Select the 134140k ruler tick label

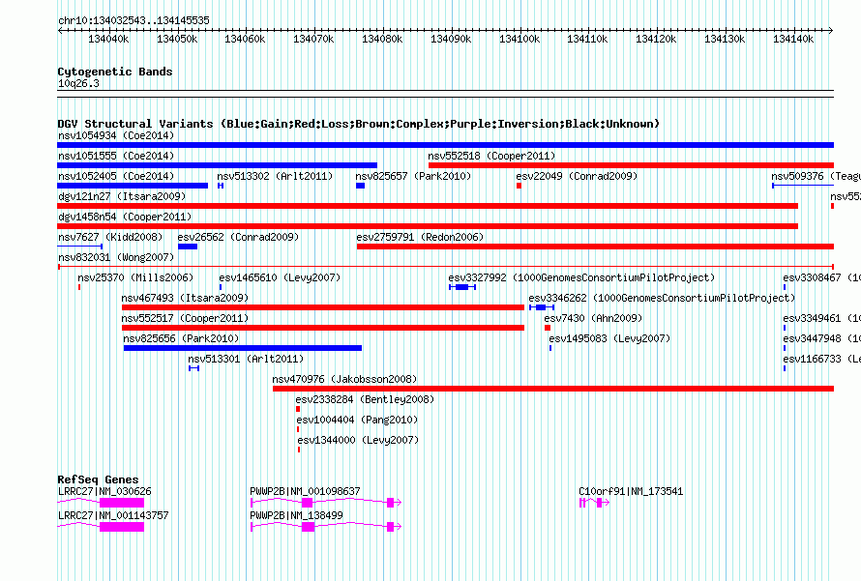coord(793,40)
